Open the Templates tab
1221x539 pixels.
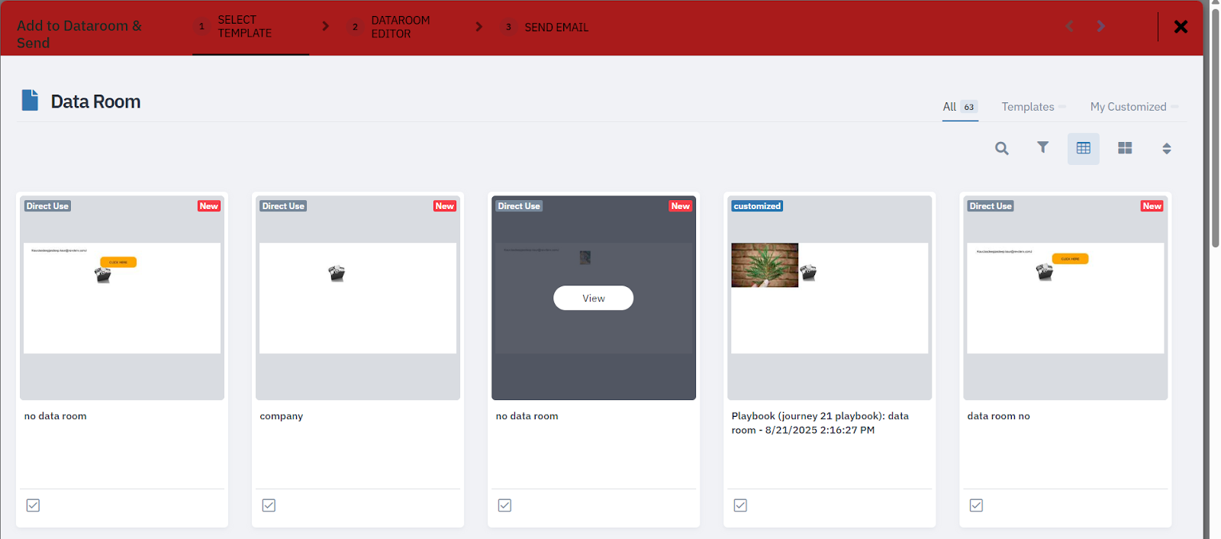pos(1027,107)
